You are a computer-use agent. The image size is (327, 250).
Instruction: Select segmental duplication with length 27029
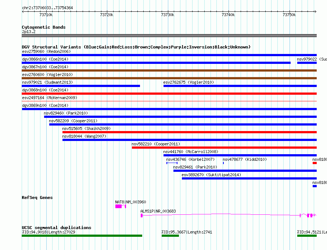tap(82, 236)
